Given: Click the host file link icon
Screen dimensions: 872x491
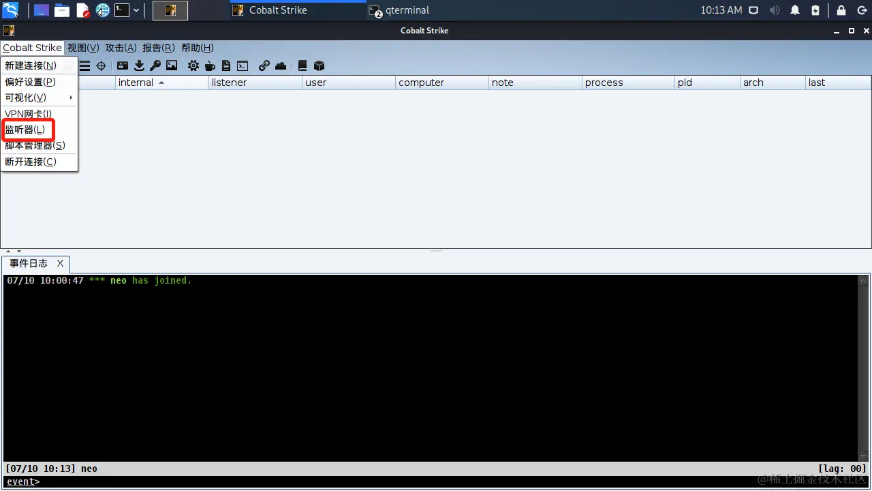Looking at the screenshot, I should (264, 65).
